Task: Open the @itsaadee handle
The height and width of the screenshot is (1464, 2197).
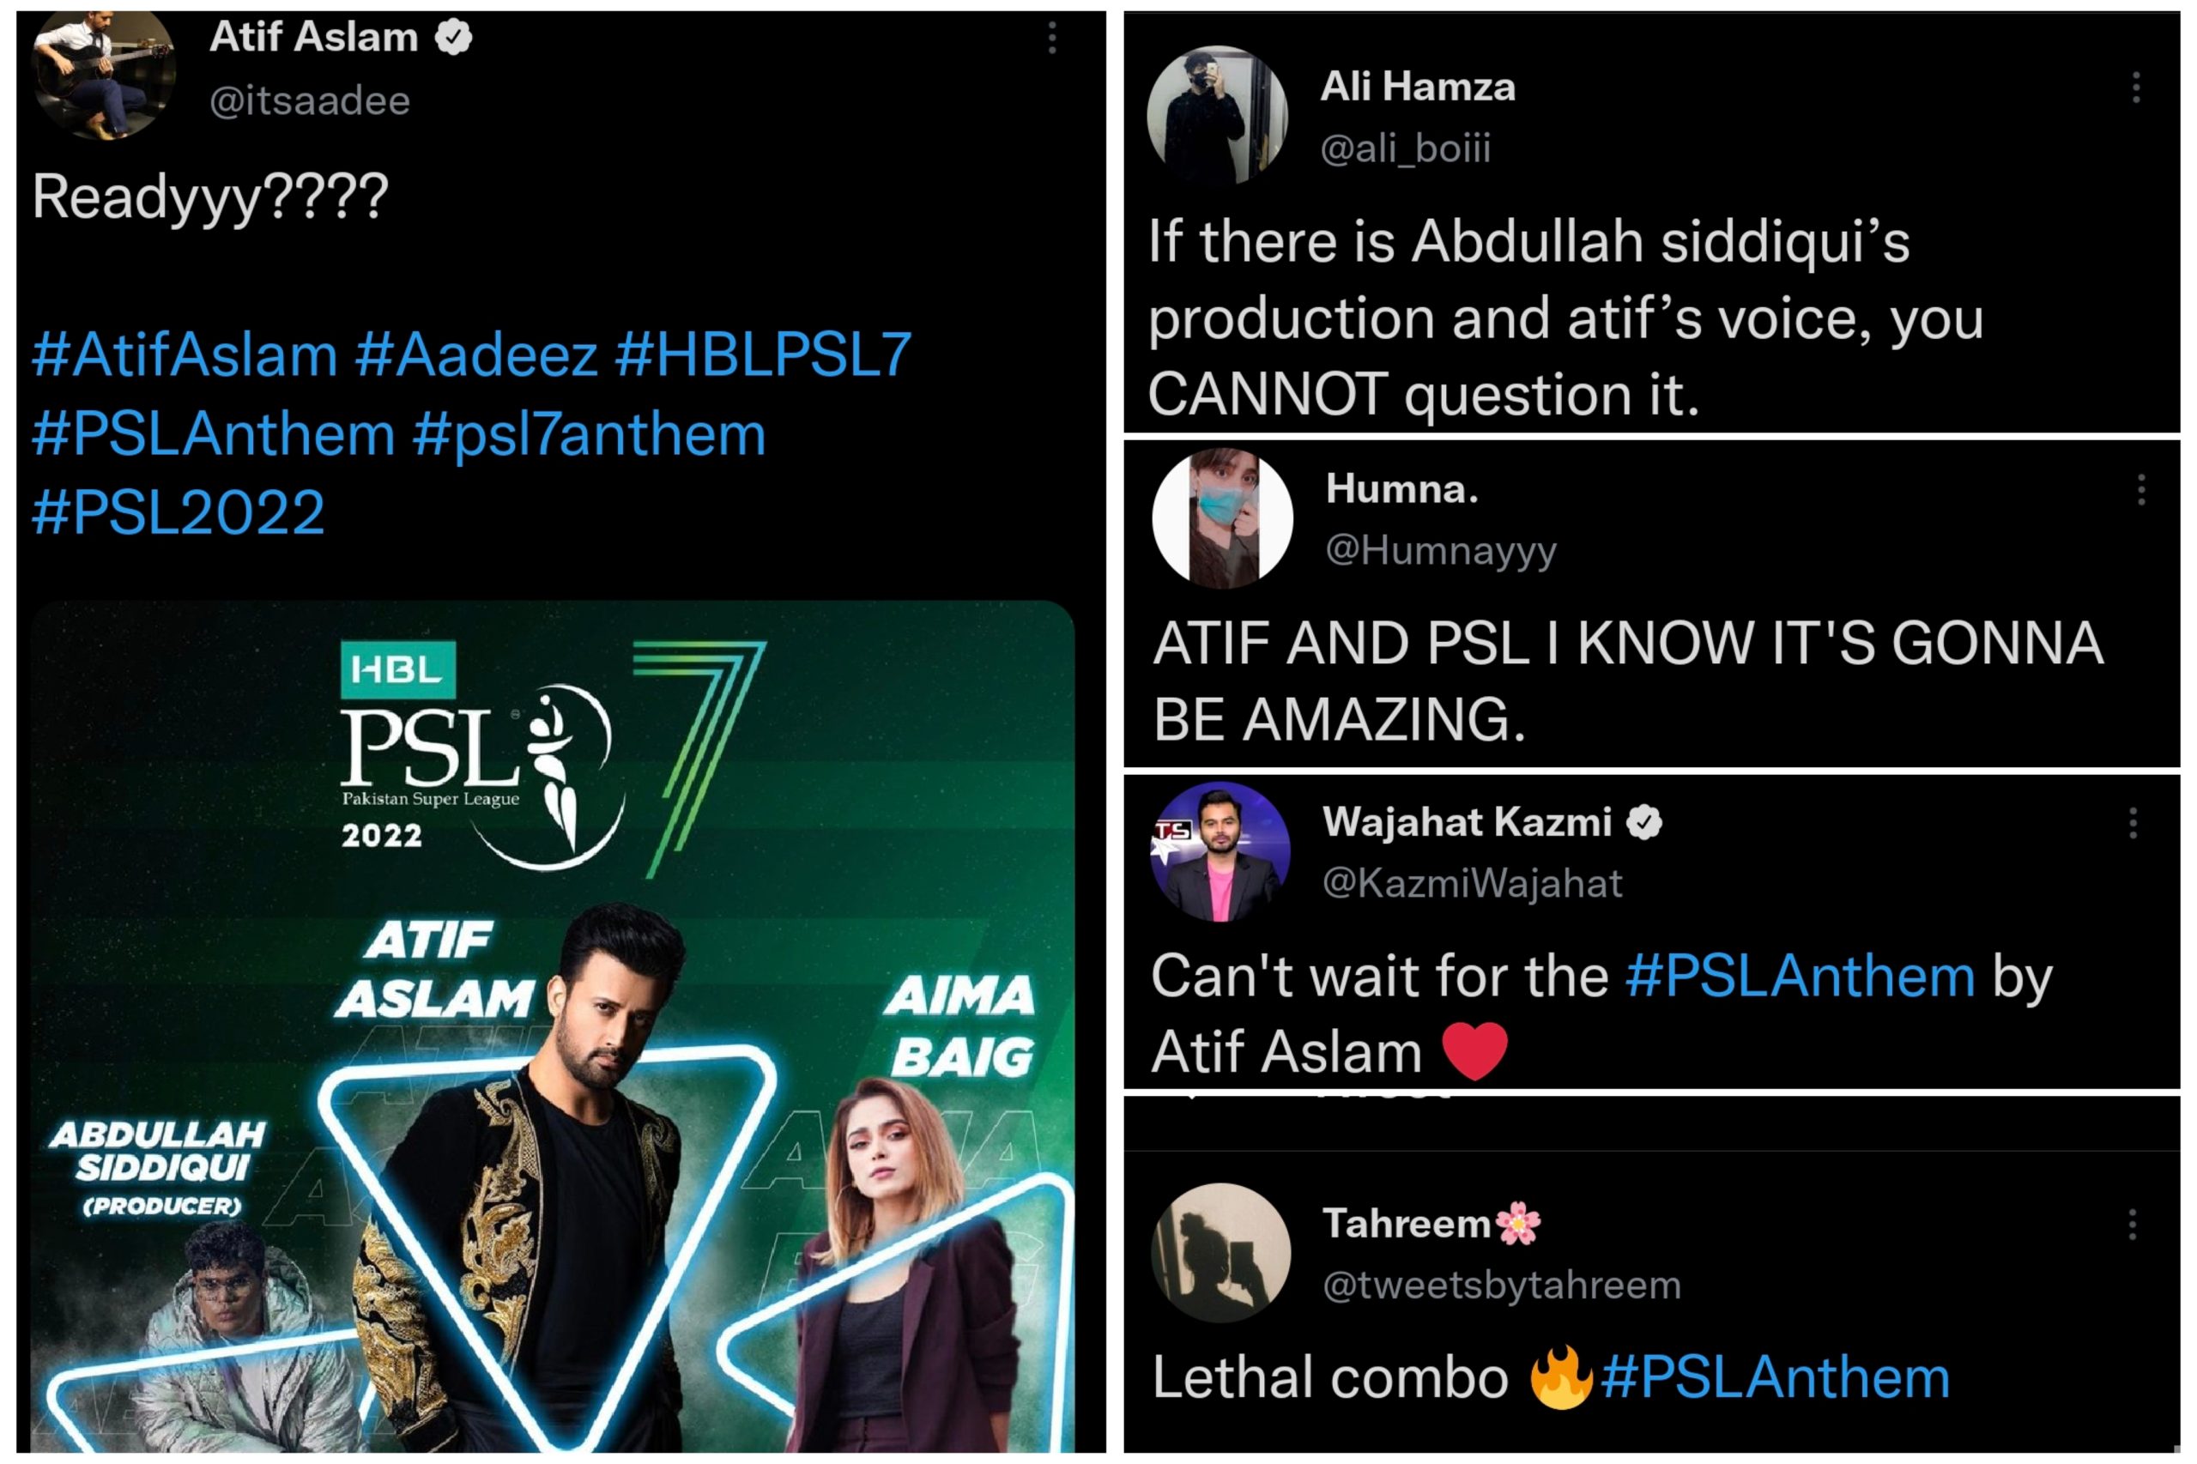Action: 309,101
